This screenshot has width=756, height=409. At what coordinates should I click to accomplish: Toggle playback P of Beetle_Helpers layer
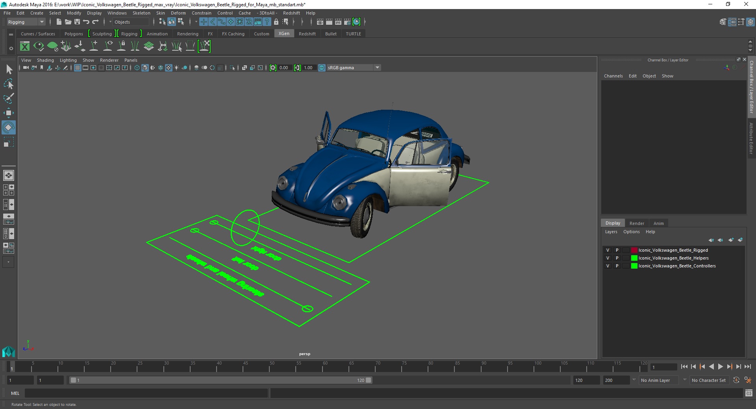pyautogui.click(x=617, y=258)
